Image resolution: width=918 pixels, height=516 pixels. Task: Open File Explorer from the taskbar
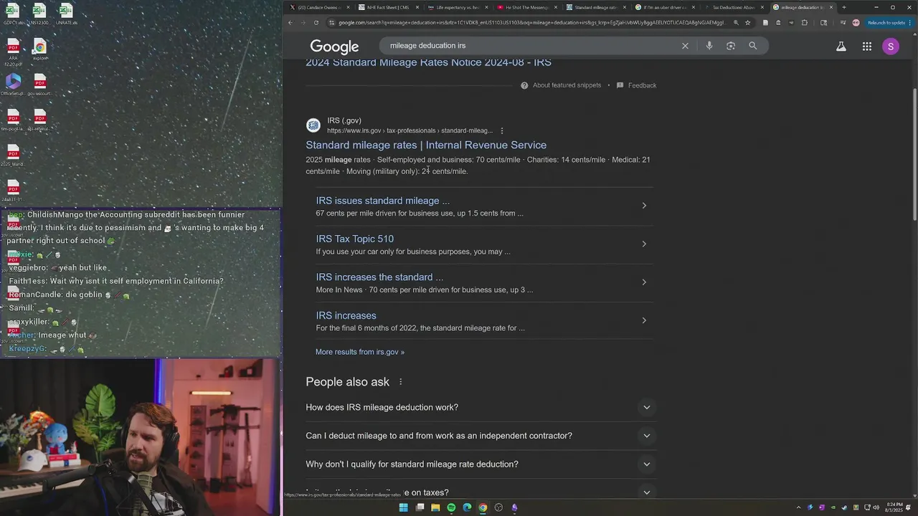(x=435, y=507)
